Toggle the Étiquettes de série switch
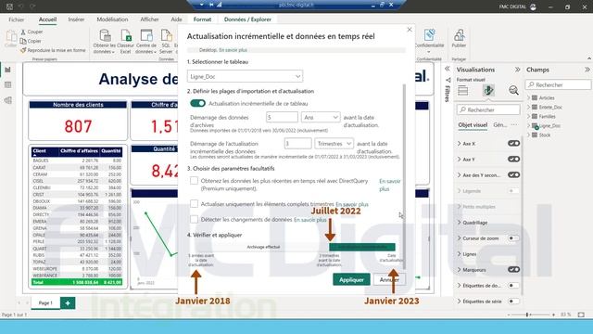The width and height of the screenshot is (593, 334). click(x=513, y=302)
